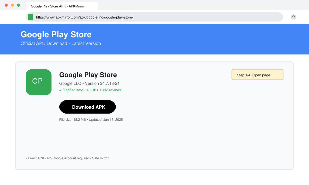309x185 pixels.
Task: Click the chevron-up icon beside address bar
Action: click(x=294, y=17)
